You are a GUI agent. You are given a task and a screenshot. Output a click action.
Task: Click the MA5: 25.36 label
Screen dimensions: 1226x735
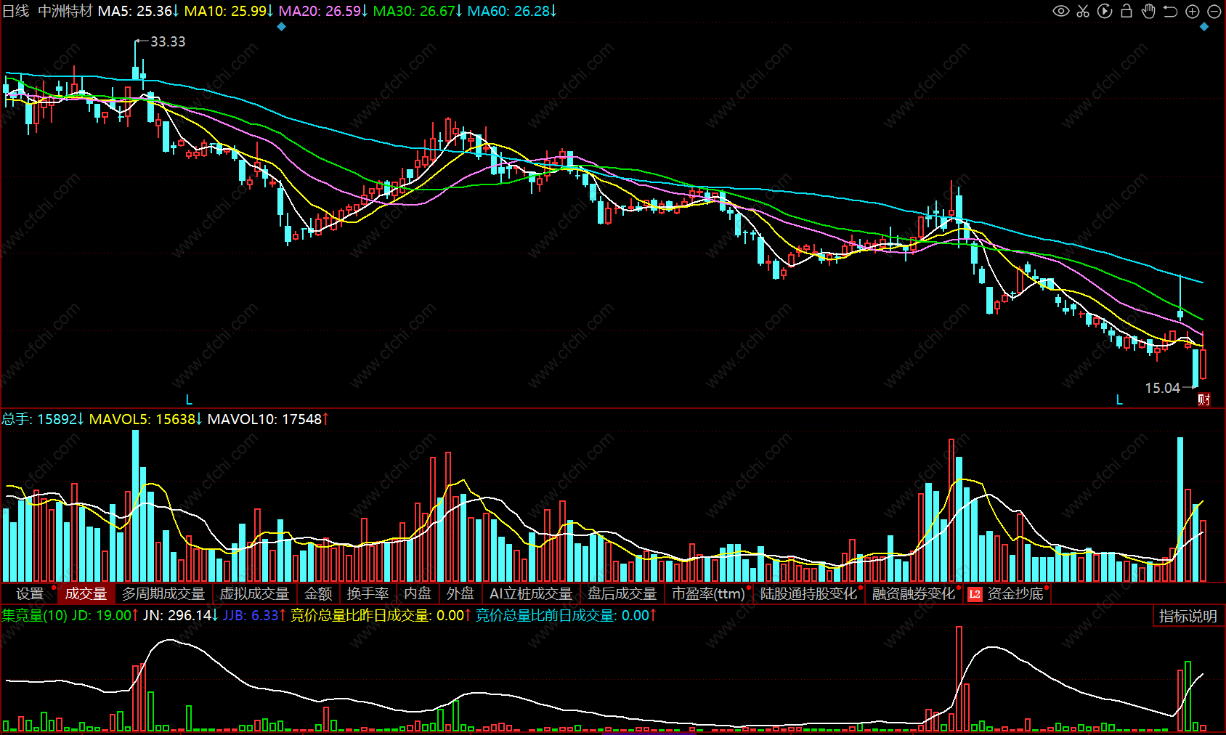tap(138, 11)
